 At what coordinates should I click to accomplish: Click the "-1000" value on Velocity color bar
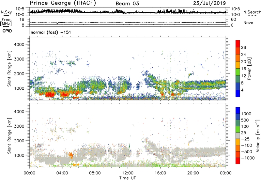[248, 158]
